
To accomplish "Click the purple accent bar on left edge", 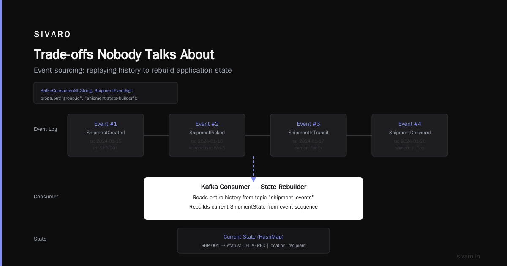I will click(x=1, y=133).
